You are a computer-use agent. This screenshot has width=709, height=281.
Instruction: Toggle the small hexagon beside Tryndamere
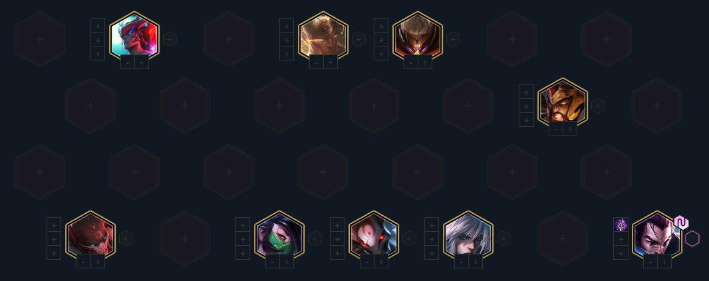pyautogui.click(x=598, y=106)
